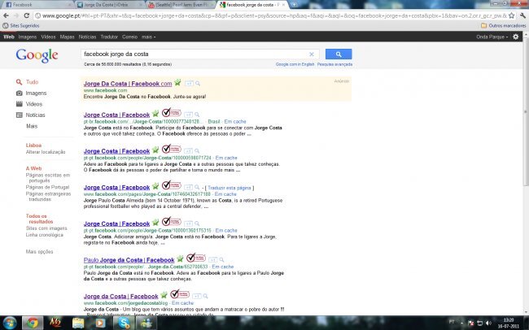Open Notícias in the Google top bar

coord(87,37)
